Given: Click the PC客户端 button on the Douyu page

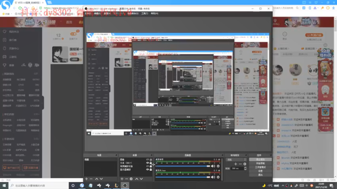Looking at the screenshot, I should pyautogui.click(x=314, y=35).
